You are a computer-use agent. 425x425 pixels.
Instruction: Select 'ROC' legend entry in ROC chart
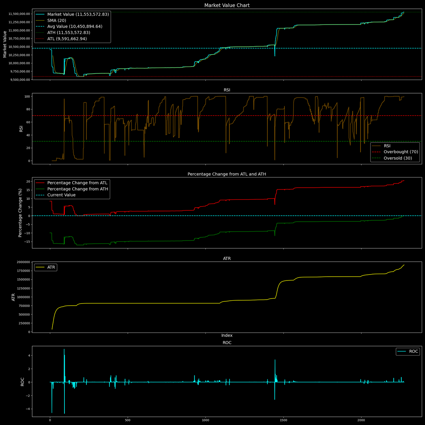(408, 352)
